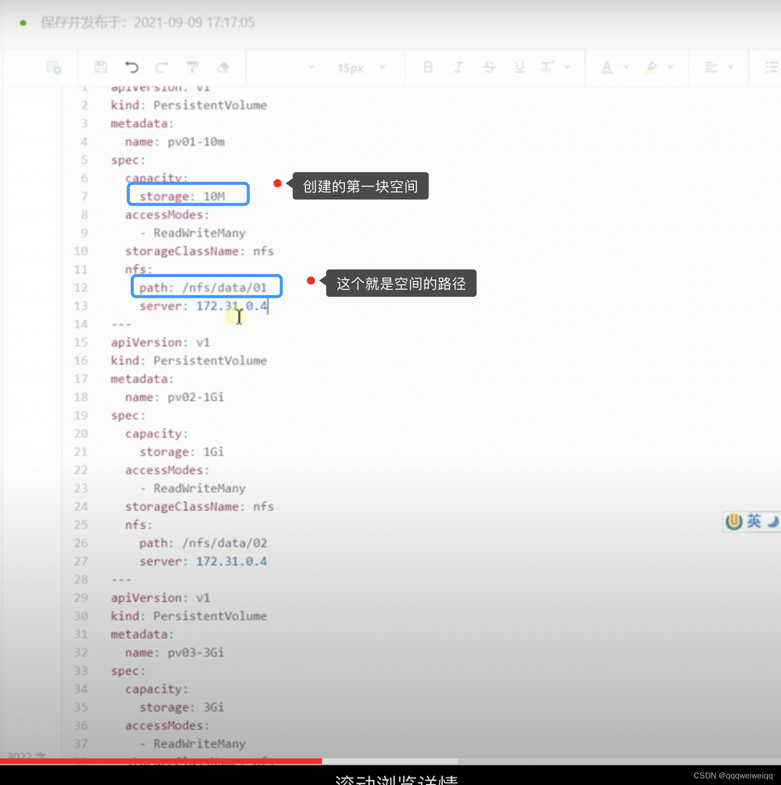781x785 pixels.
Task: Expand the alignment options arrow
Action: [730, 67]
